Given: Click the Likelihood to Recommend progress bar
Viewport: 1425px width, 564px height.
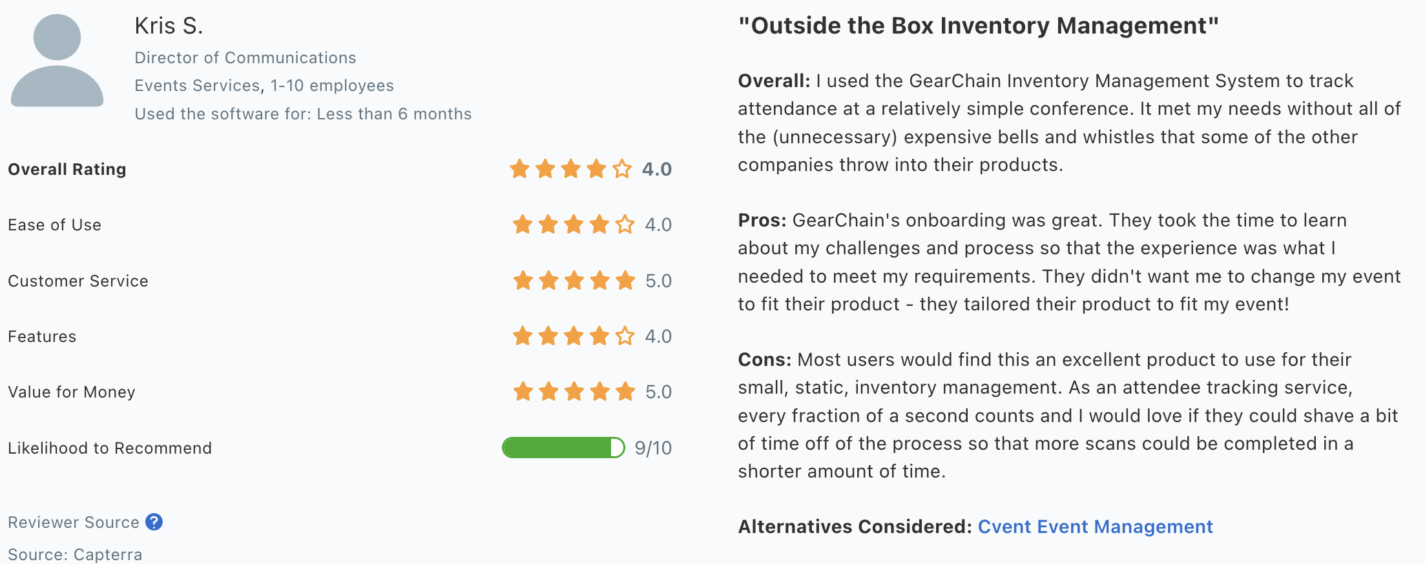Looking at the screenshot, I should pyautogui.click(x=563, y=448).
